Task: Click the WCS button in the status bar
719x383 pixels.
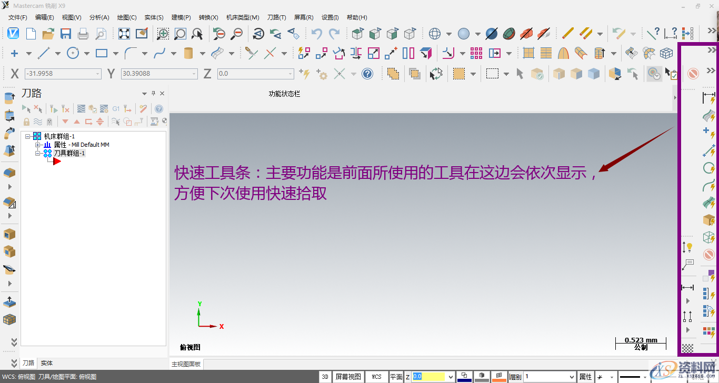Action: pos(377,376)
